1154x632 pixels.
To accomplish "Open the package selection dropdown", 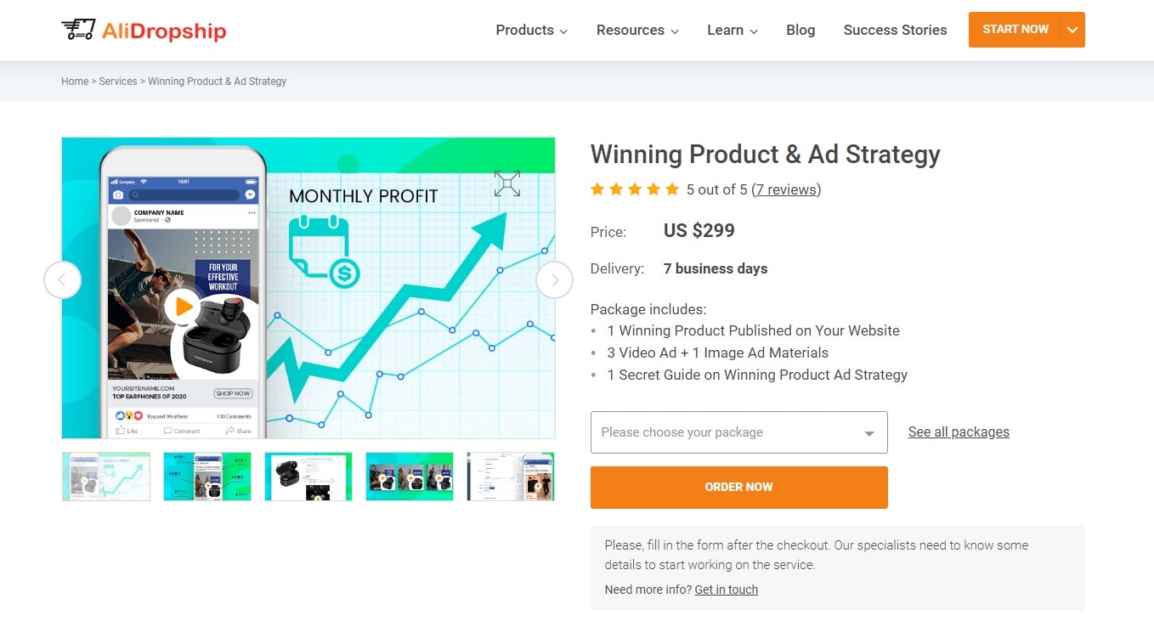I will tap(738, 432).
